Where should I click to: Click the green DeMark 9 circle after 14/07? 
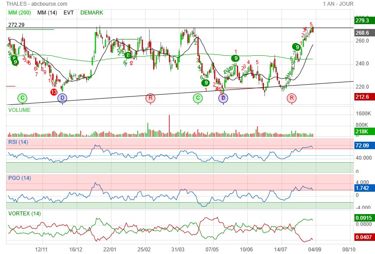pyautogui.click(x=297, y=47)
